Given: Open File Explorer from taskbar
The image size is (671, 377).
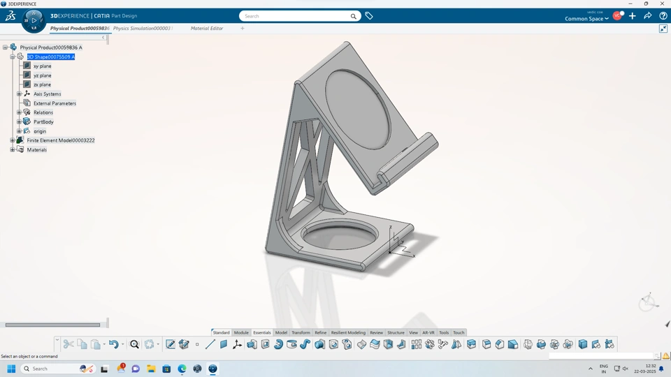Looking at the screenshot, I should 151,369.
